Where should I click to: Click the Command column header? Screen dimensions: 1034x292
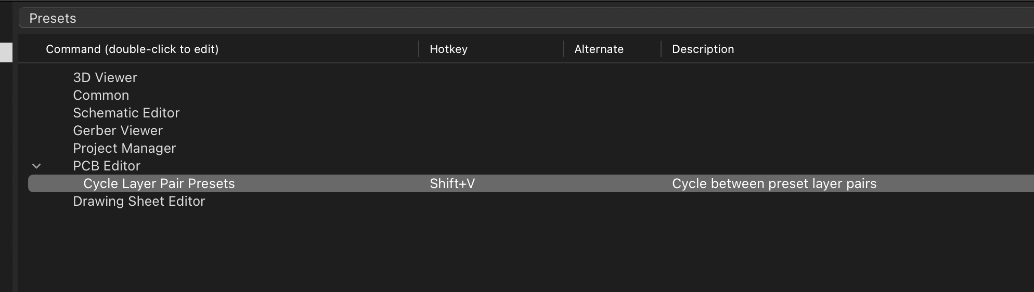click(x=132, y=49)
